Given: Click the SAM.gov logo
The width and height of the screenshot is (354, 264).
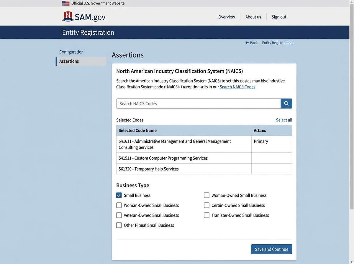Looking at the screenshot, I should pyautogui.click(x=84, y=17).
